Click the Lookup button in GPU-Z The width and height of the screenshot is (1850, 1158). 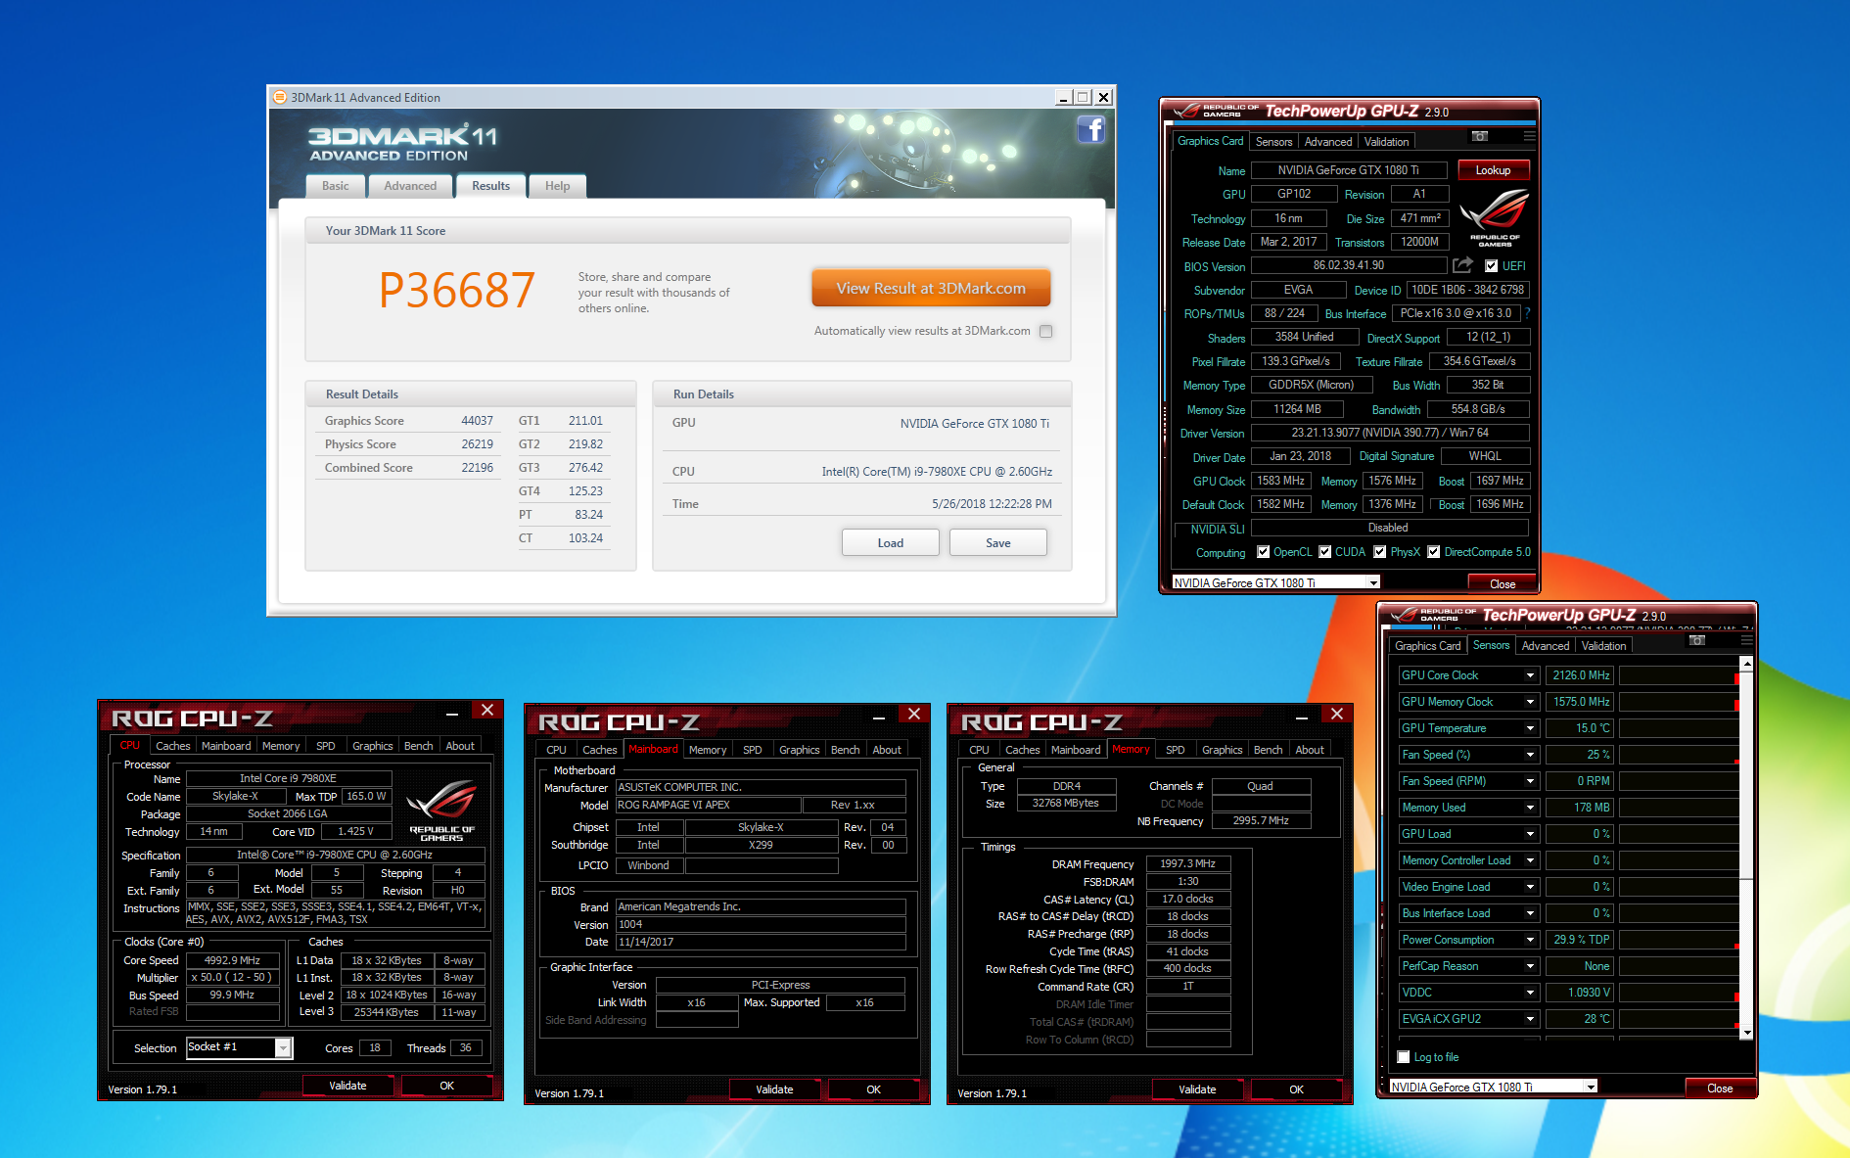[x=1494, y=170]
